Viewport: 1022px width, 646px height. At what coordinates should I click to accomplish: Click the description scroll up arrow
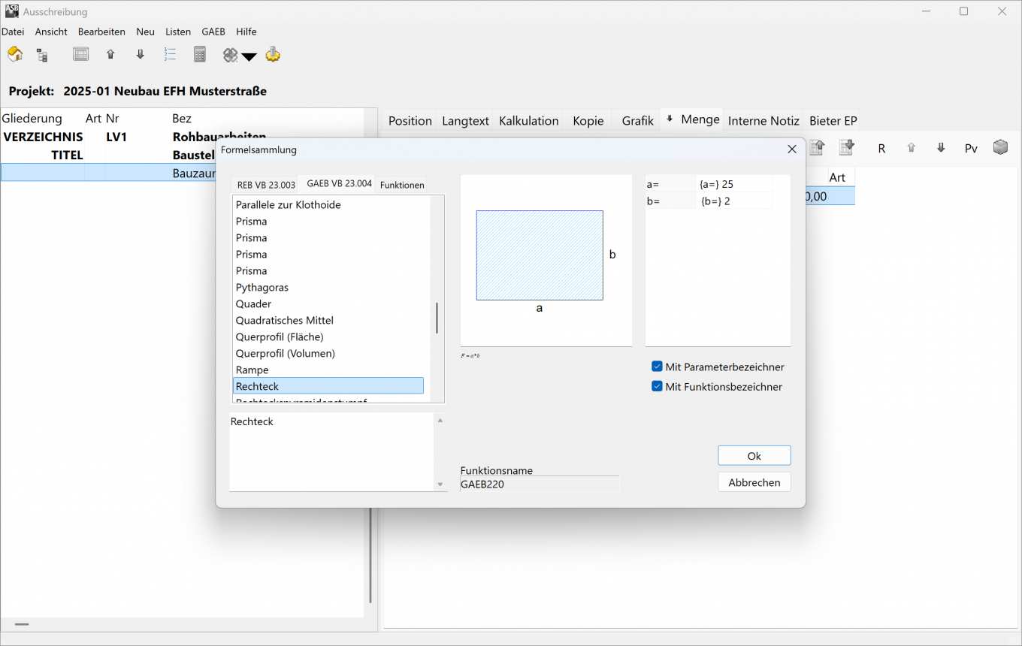440,421
